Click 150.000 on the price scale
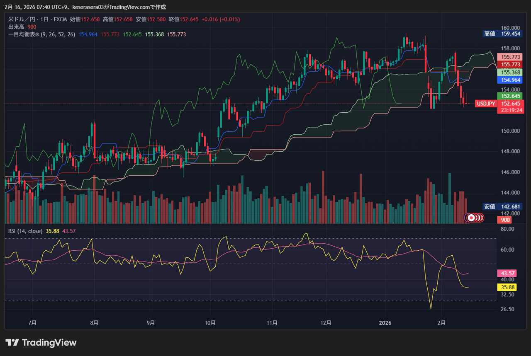The width and height of the screenshot is (531, 356). tap(510, 131)
